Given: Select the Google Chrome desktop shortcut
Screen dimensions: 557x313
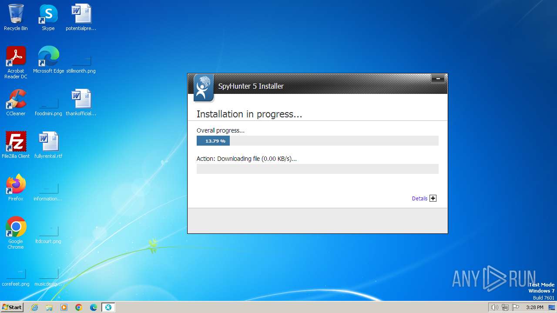Looking at the screenshot, I should click(16, 233).
